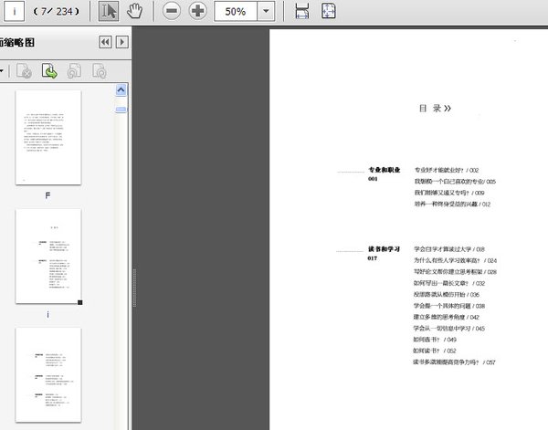Open thumbnails panel options dropdown arrow
548x430 pixels.
coord(3,70)
